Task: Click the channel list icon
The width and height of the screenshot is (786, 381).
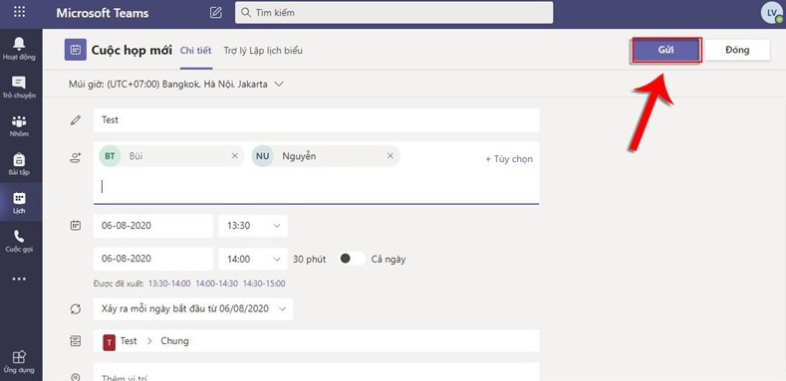Action: point(75,341)
